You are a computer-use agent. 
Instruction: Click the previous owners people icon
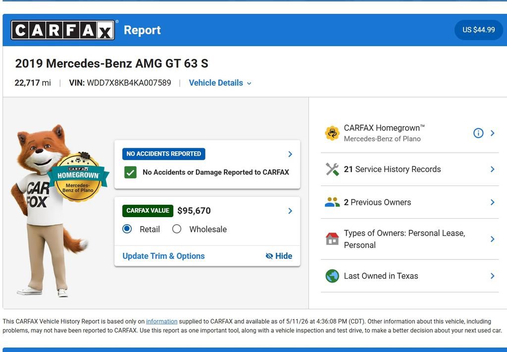tap(332, 202)
